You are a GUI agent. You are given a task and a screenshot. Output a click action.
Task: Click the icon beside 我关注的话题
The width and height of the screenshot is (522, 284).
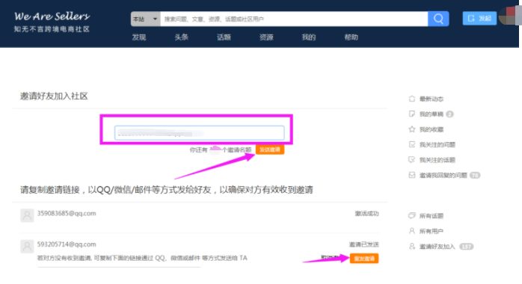pos(412,160)
